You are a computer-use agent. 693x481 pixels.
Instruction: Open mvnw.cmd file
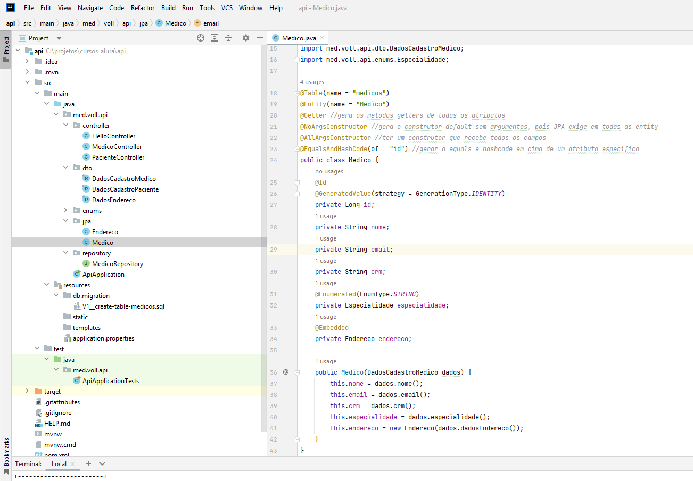[x=60, y=445]
